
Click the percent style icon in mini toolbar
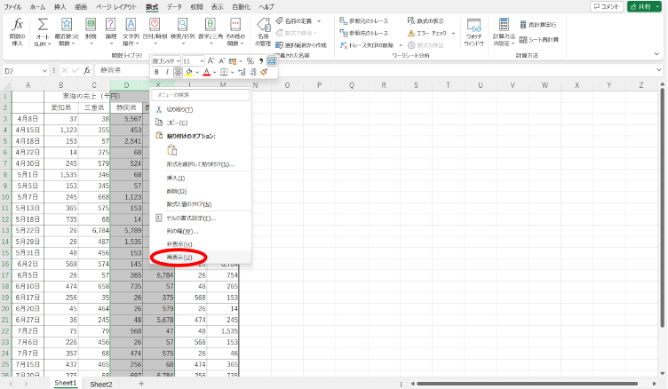pos(250,60)
